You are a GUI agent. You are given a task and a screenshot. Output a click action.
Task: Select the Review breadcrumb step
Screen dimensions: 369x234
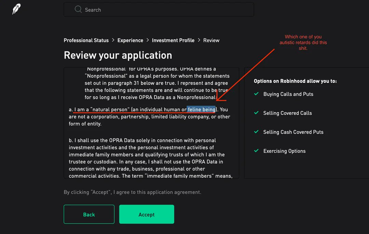211,41
